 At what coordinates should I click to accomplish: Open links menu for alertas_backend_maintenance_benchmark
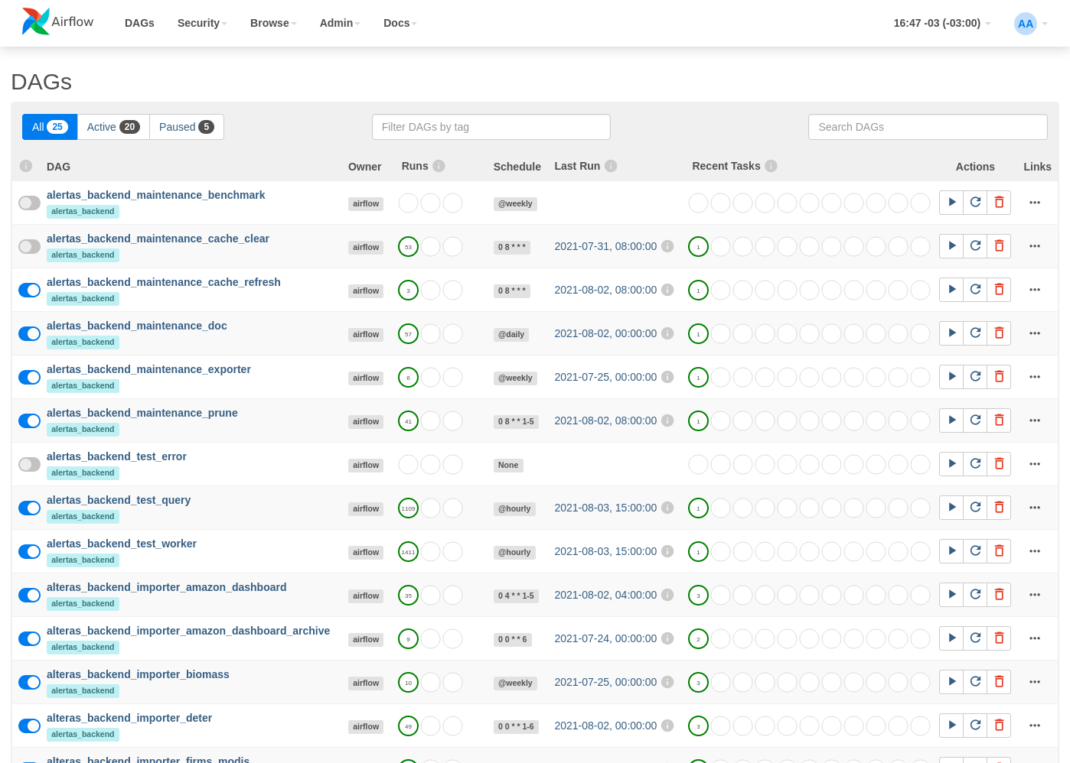[x=1035, y=203]
